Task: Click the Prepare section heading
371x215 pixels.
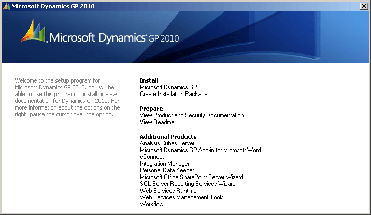Action: pyautogui.click(x=151, y=109)
